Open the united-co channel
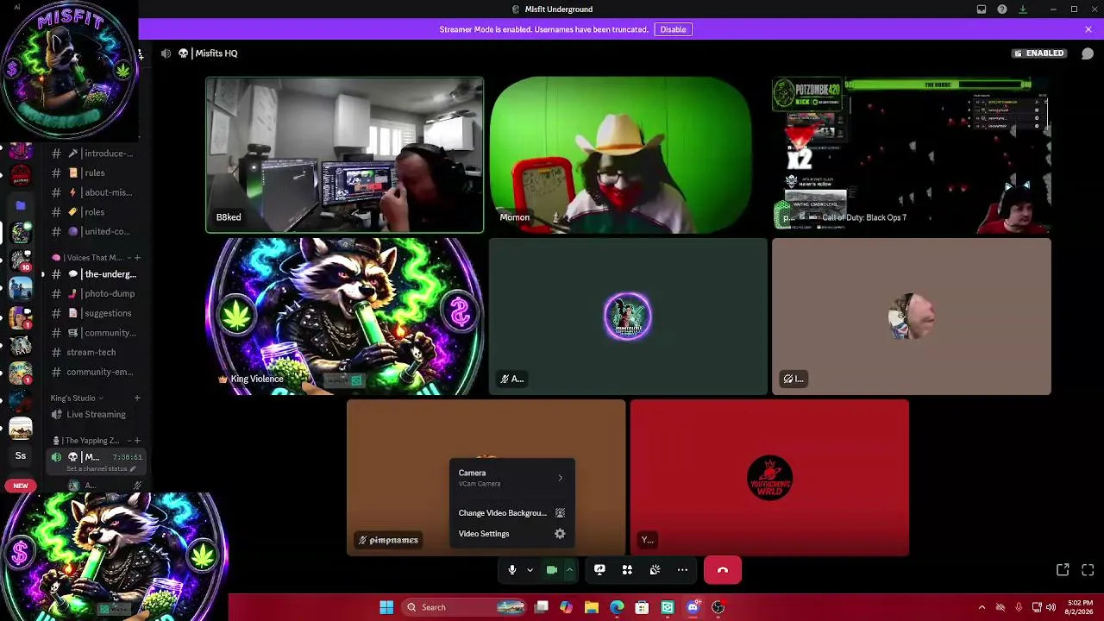This screenshot has height=621, width=1104. click(95, 232)
